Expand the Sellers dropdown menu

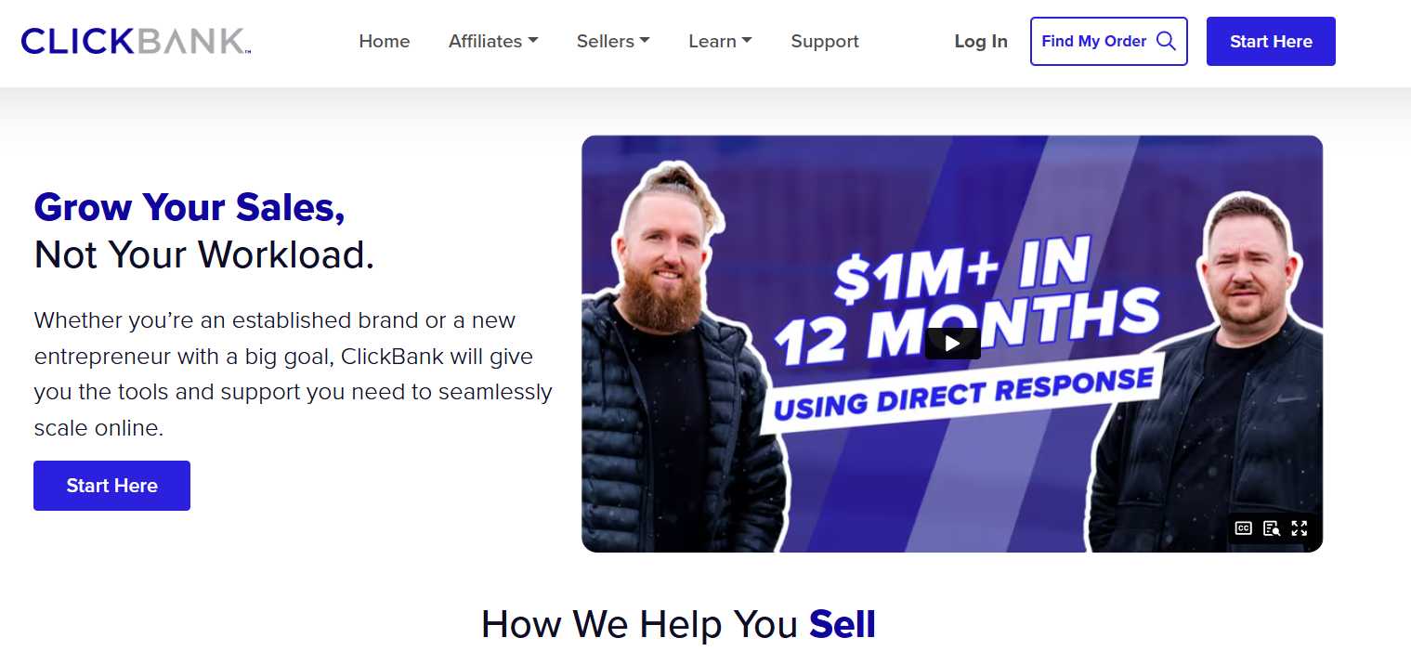613,41
